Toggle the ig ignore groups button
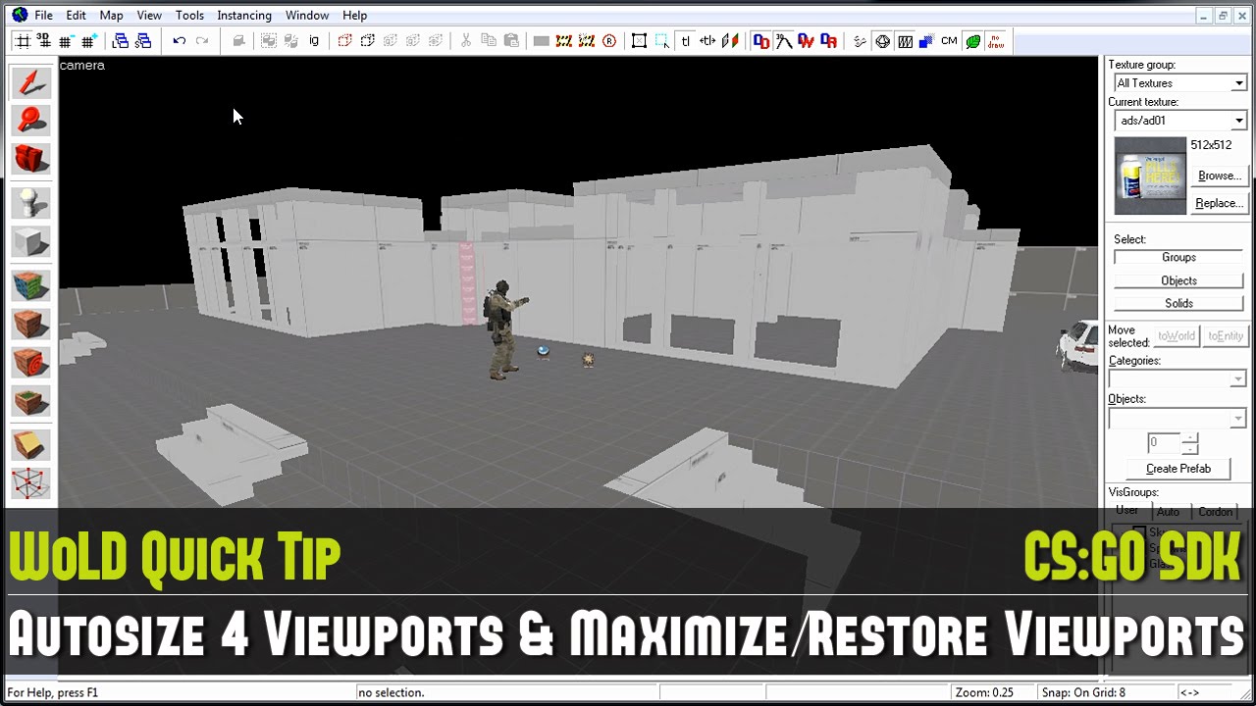Viewport: 1256px width, 706px height. pos(314,41)
